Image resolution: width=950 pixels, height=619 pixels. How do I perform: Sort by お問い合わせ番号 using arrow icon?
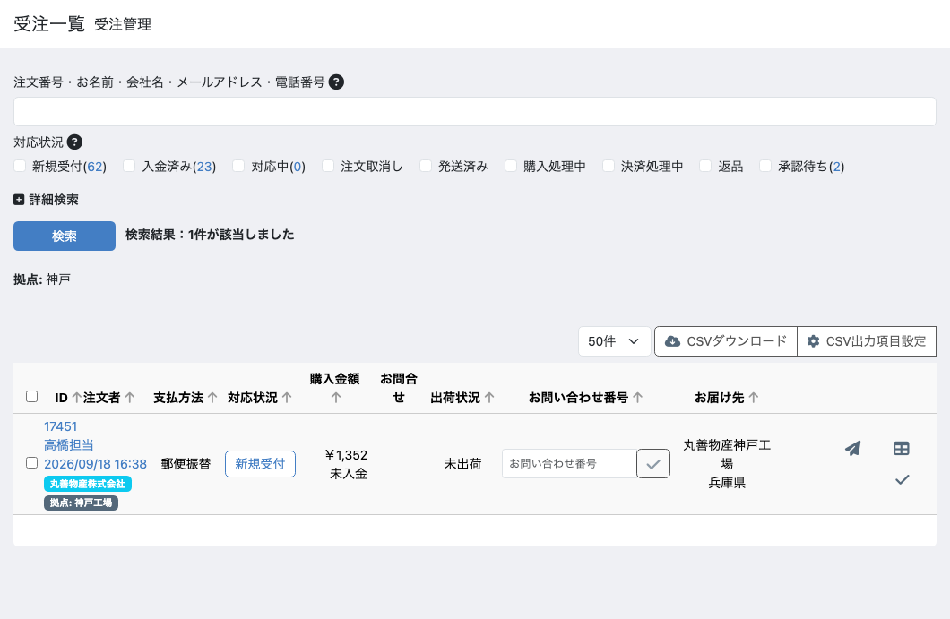637,398
